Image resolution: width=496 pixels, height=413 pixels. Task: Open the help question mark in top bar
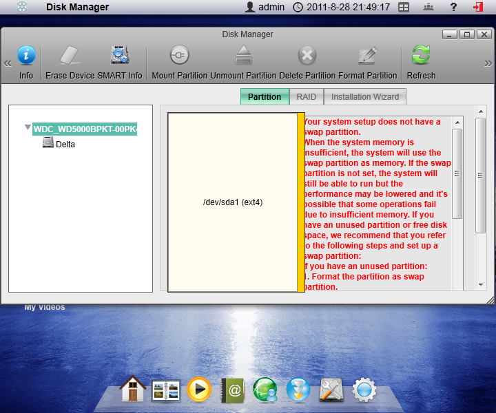pyautogui.click(x=453, y=8)
